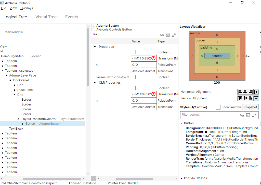Set horizontal alignment to Left

coord(240,92)
